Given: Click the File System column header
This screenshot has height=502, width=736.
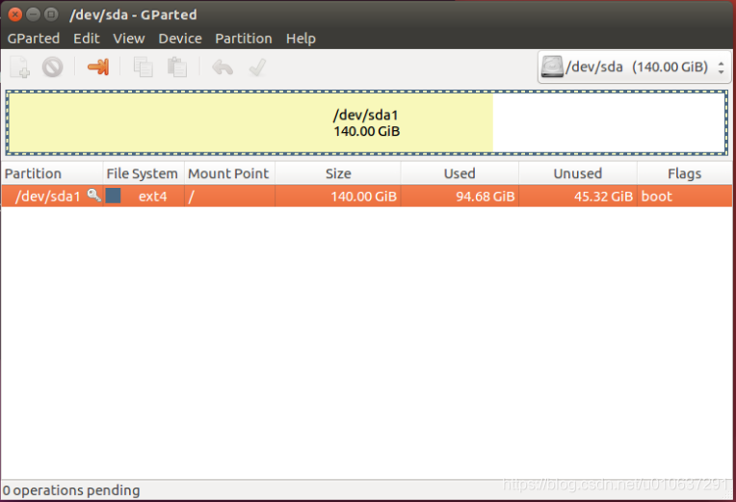Looking at the screenshot, I should 144,173.
